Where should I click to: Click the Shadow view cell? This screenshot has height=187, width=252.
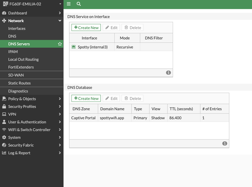pyautogui.click(x=158, y=118)
